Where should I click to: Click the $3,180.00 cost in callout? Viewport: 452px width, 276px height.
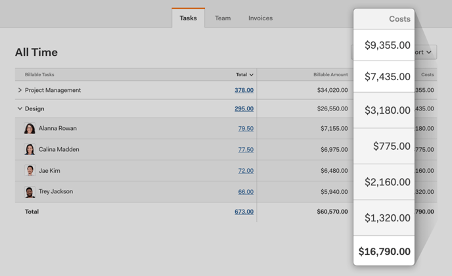point(387,110)
